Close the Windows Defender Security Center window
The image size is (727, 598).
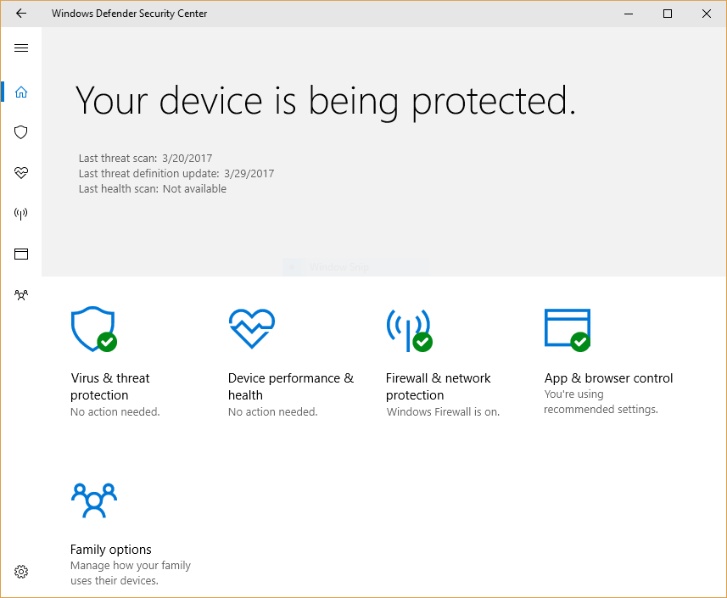[707, 14]
